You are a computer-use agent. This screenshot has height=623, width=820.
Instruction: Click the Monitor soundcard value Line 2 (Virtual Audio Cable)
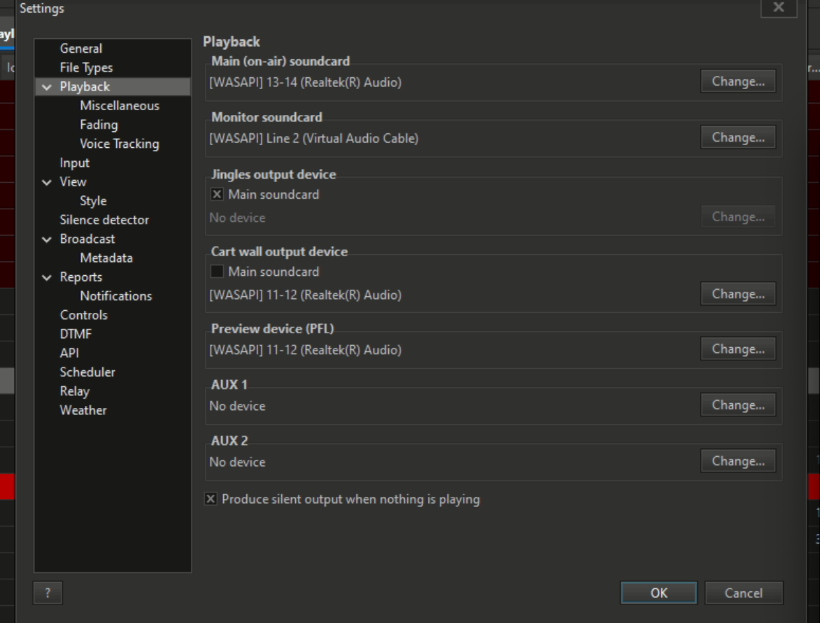314,139
